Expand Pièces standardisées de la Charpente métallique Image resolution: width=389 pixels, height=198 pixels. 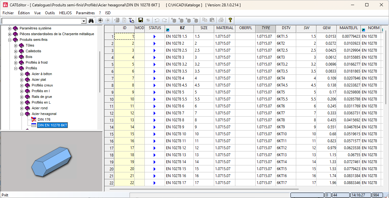pos(10,34)
